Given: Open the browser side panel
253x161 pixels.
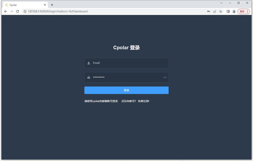Looking at the screenshot, I should point(228,12).
